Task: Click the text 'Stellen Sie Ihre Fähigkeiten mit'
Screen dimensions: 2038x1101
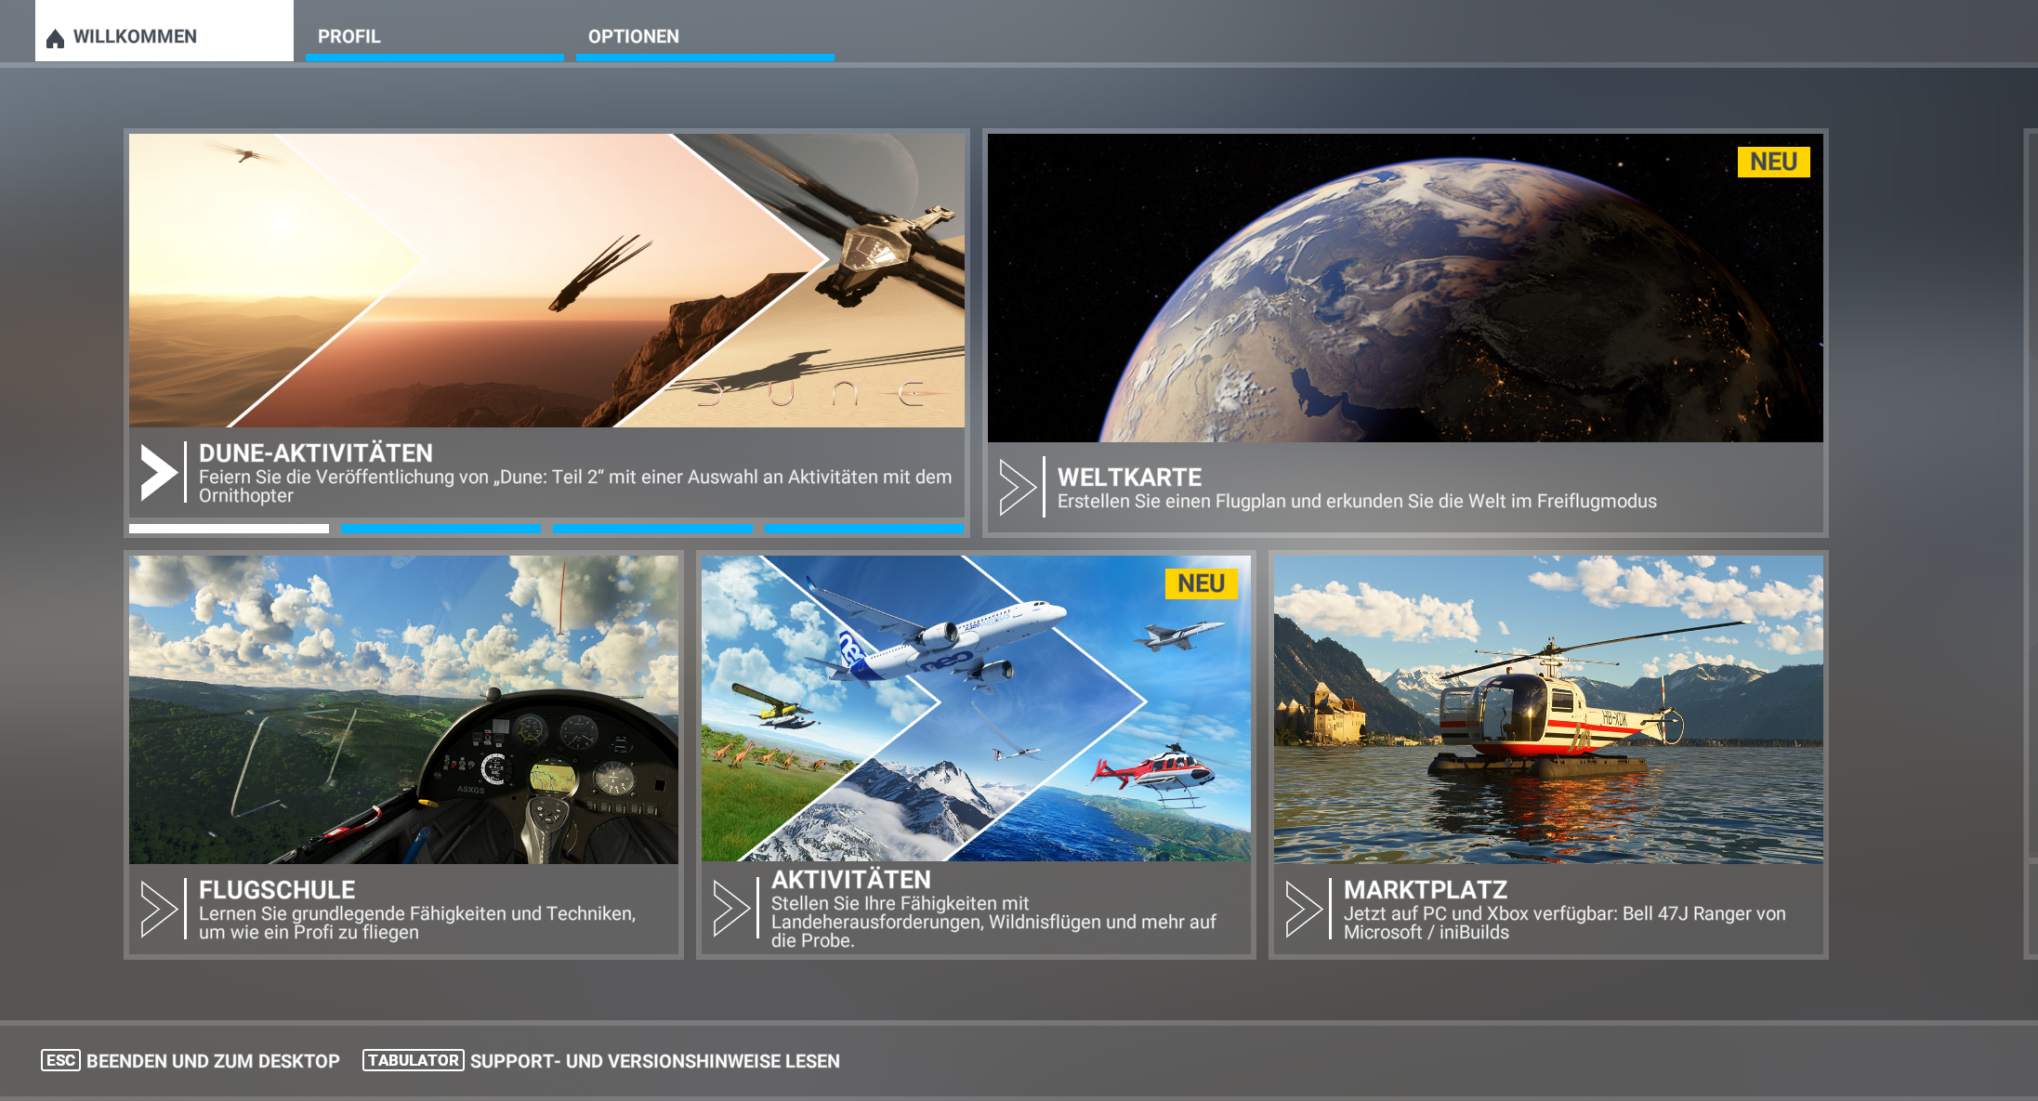Action: click(x=900, y=903)
